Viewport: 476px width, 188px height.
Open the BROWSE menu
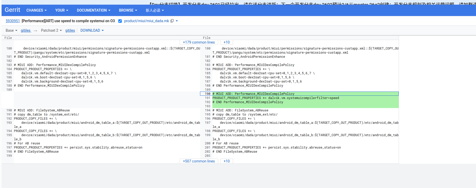tap(128, 10)
